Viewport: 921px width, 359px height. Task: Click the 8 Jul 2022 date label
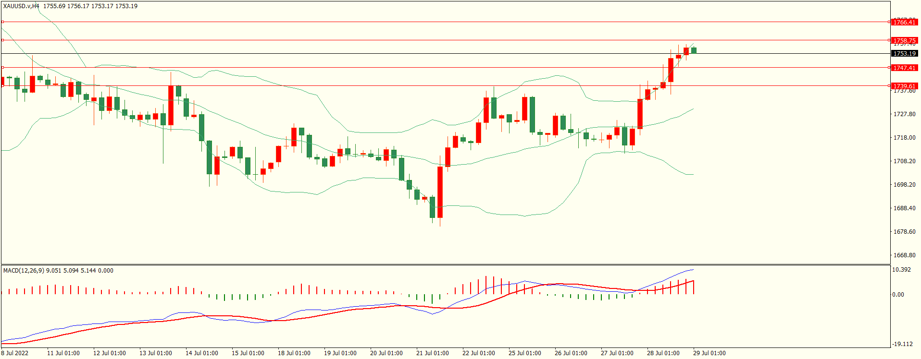pos(15,353)
